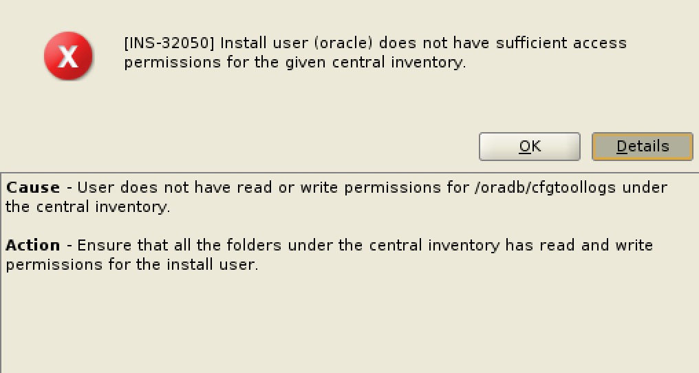Click the INS-32050 error code text

coord(169,43)
